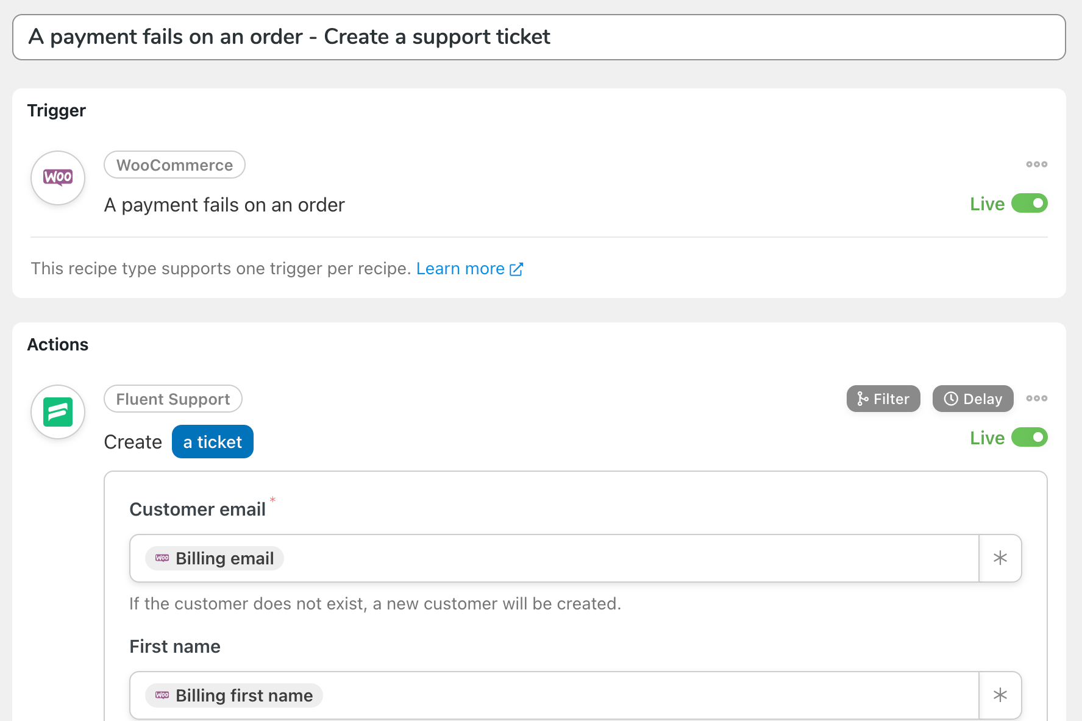Select the Billing first name token
The image size is (1082, 721).
[234, 695]
